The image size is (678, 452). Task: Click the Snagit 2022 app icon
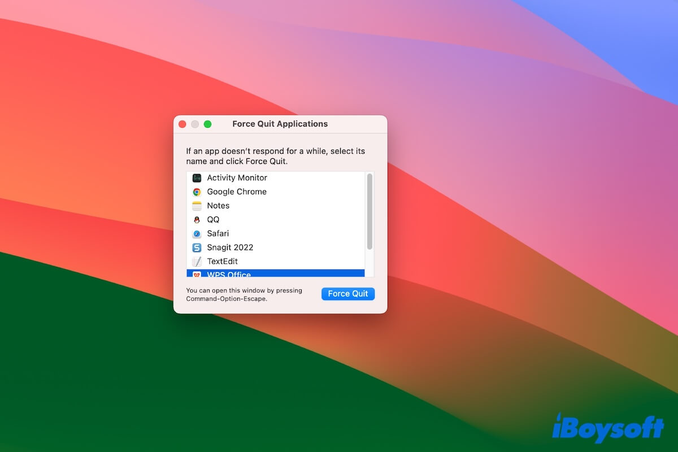pyautogui.click(x=197, y=247)
